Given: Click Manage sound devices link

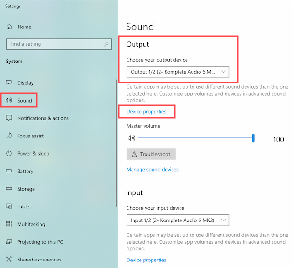Looking at the screenshot, I should (x=152, y=170).
